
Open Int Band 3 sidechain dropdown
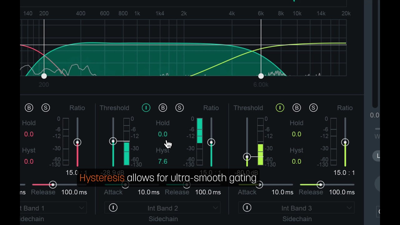click(296, 208)
